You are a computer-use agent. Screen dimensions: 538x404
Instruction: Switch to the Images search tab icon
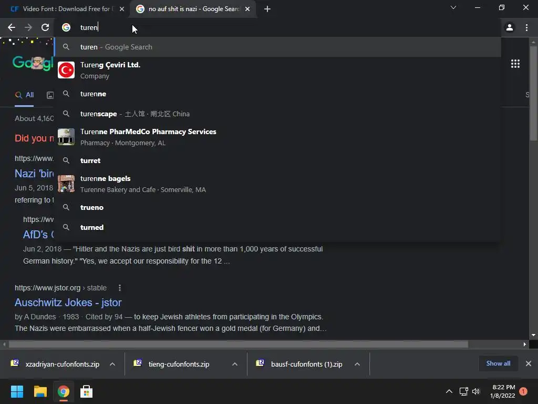pos(50,95)
